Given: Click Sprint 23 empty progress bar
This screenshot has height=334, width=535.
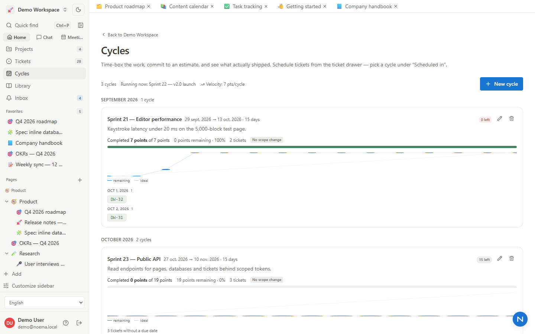Looking at the screenshot, I should tap(312, 287).
